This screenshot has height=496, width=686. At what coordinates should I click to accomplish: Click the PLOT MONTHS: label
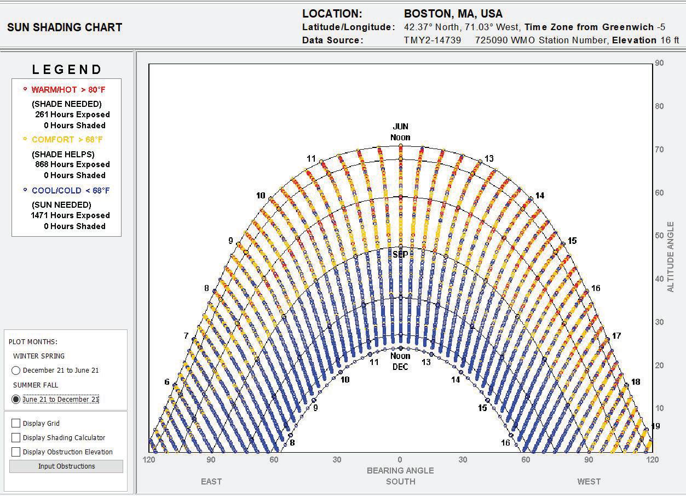33,342
